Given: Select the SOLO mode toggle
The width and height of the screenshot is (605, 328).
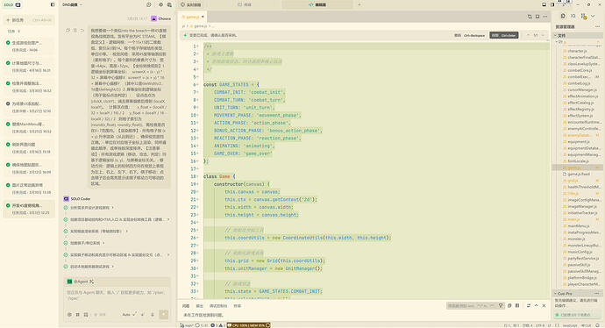Looking at the screenshot, I should click(12, 4).
